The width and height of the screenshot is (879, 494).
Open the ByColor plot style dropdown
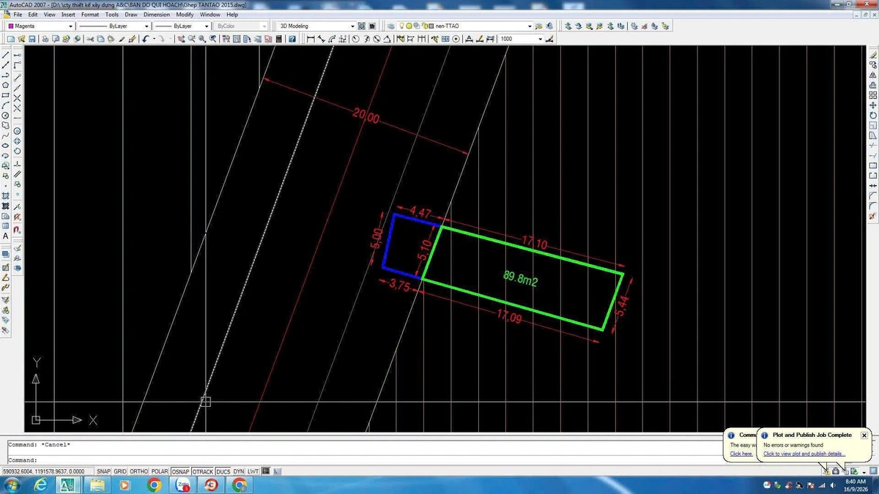pos(264,26)
